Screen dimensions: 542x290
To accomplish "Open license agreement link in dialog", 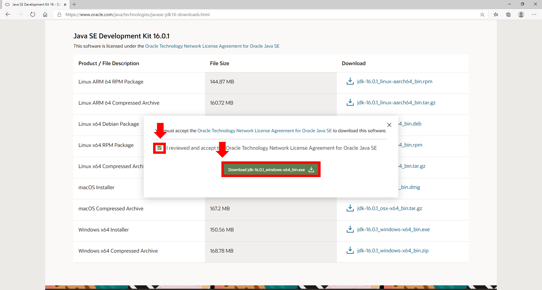I will point(264,131).
